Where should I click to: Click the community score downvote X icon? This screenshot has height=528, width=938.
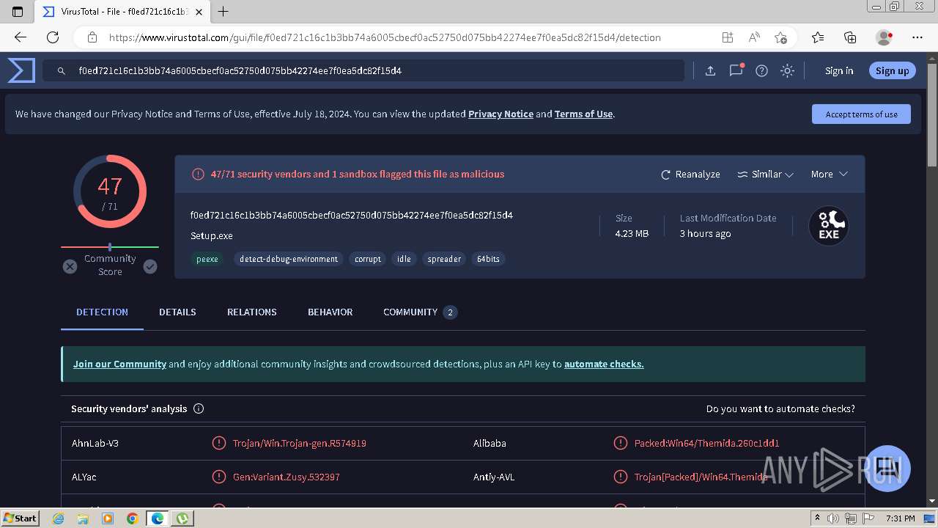(70, 266)
